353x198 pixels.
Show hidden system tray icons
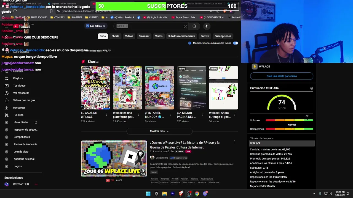(x=314, y=194)
